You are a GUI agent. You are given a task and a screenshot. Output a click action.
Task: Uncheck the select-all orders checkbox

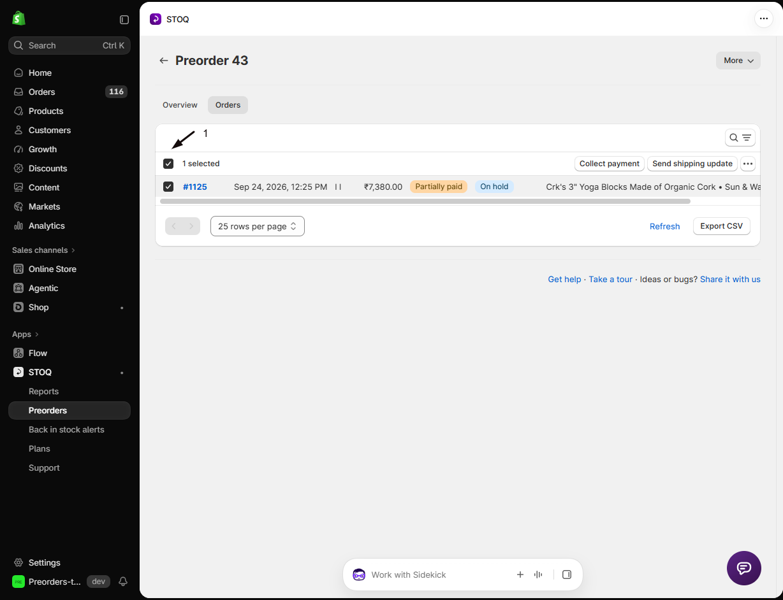pos(168,164)
